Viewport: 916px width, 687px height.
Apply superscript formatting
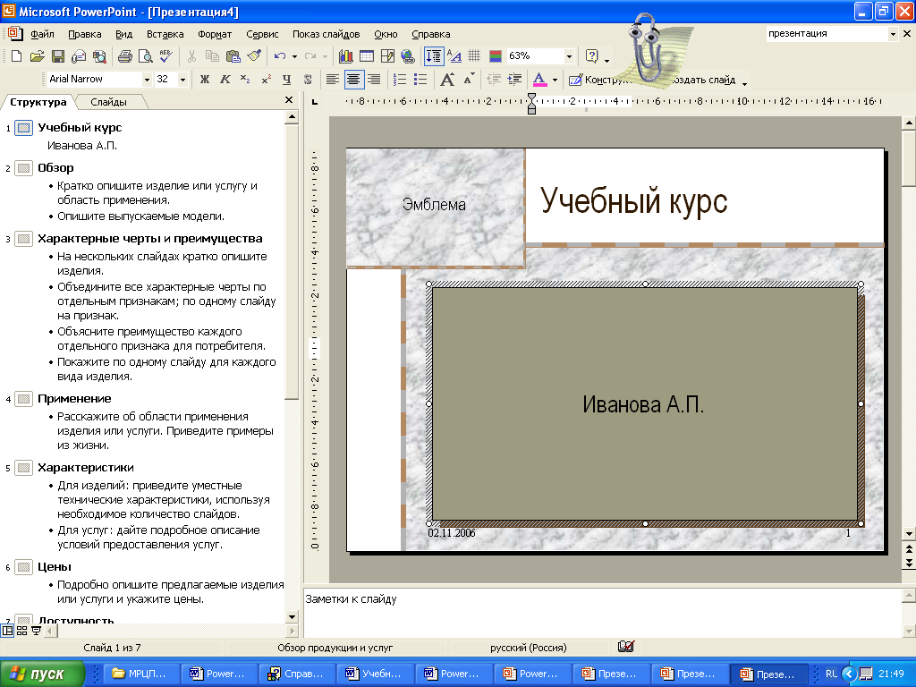pos(267,80)
